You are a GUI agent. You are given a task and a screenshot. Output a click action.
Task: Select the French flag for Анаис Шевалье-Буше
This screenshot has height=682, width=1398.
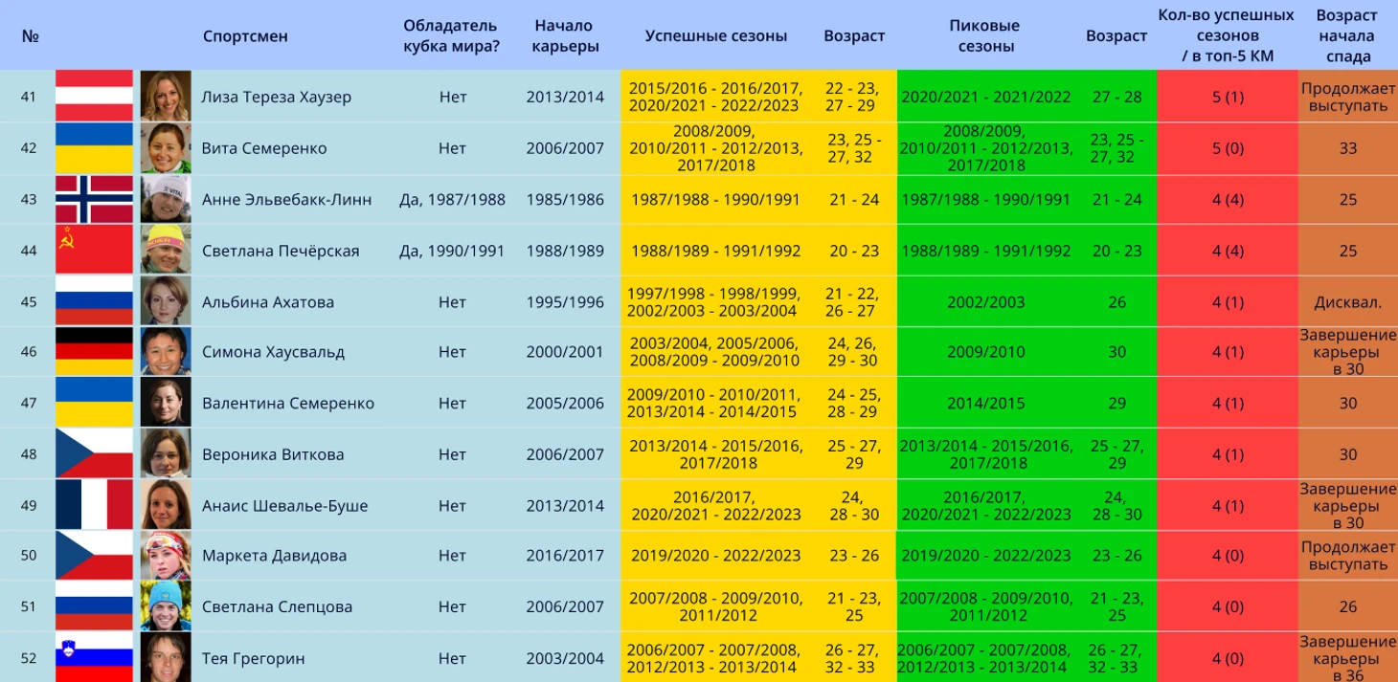click(94, 505)
